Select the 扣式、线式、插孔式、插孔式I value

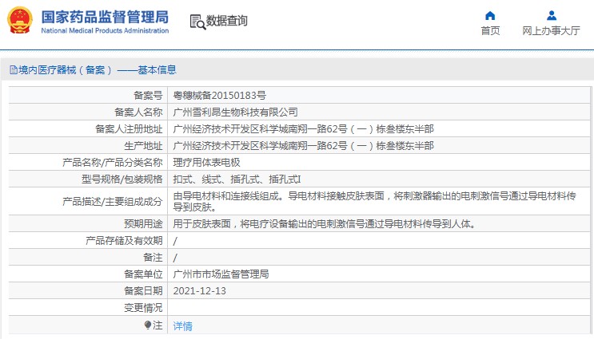click(x=237, y=179)
